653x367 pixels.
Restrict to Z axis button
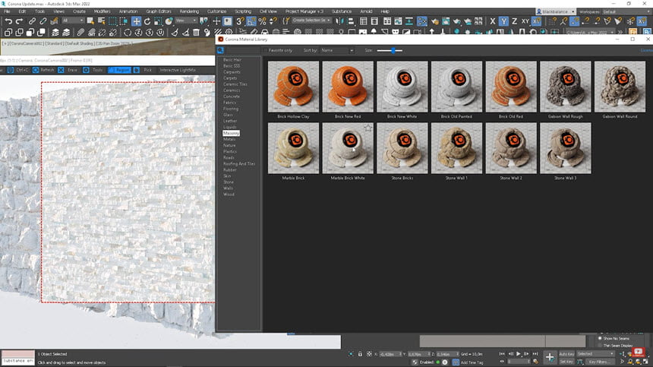514,21
